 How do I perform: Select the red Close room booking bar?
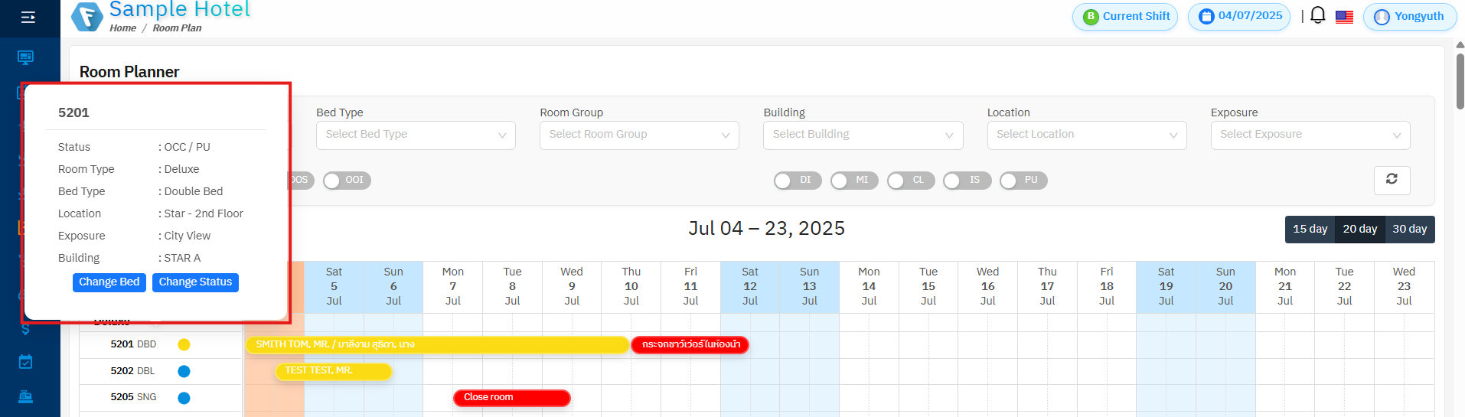pyautogui.click(x=511, y=398)
